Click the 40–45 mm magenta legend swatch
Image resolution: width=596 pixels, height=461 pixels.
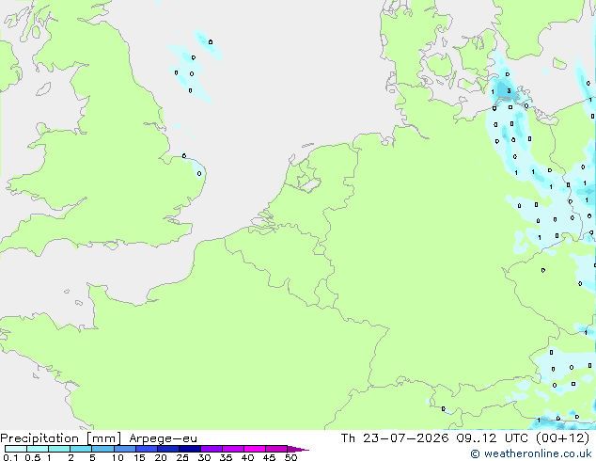point(255,449)
